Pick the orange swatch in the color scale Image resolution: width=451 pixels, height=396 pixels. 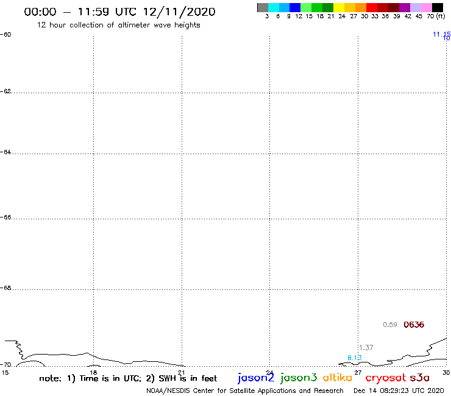click(x=361, y=7)
